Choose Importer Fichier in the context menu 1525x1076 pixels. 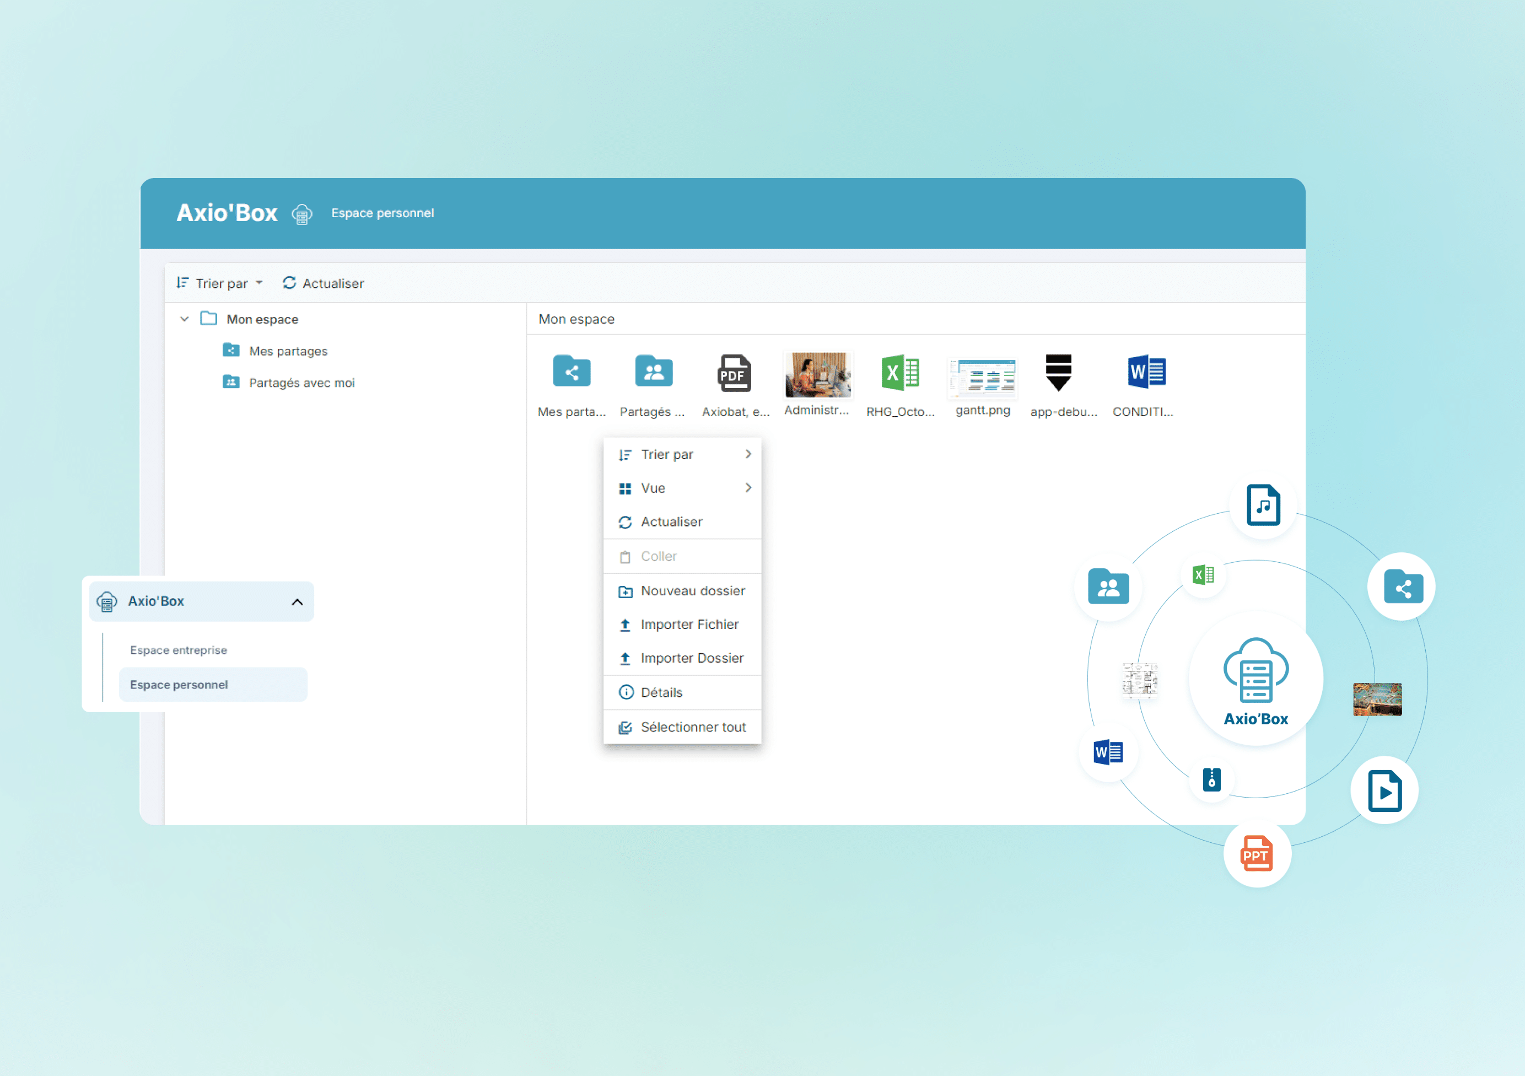(682, 625)
